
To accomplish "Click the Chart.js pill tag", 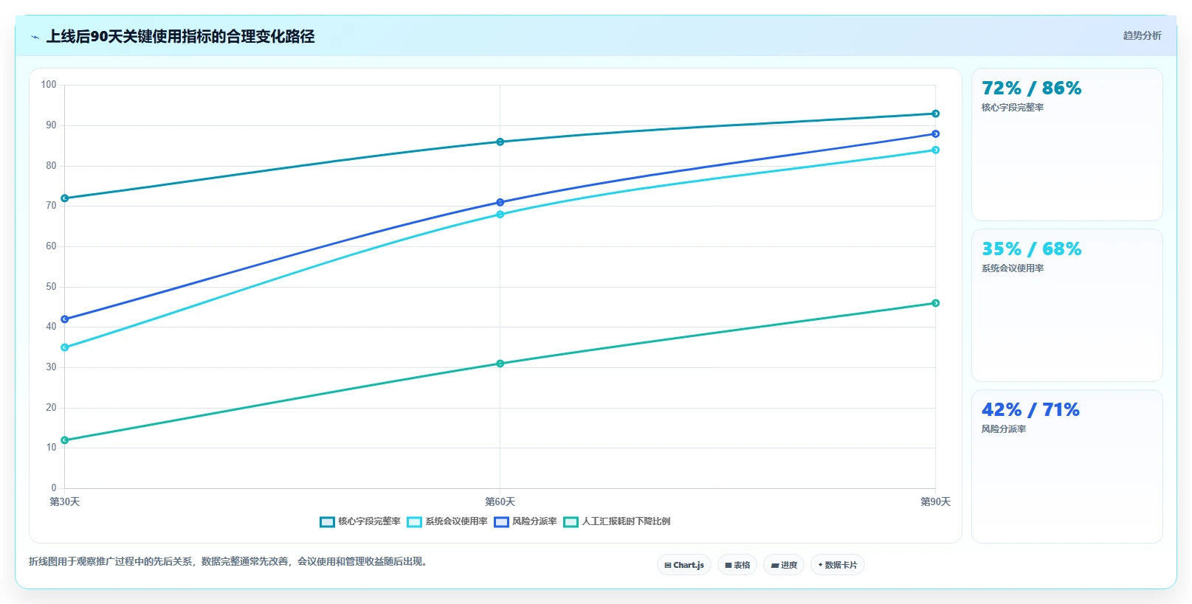I will 684,565.
